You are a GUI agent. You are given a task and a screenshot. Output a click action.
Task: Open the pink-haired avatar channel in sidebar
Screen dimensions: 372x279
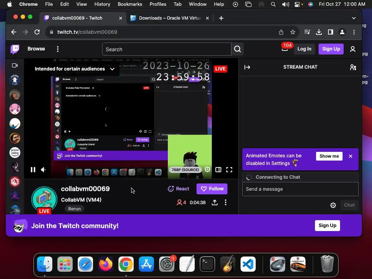(15, 109)
